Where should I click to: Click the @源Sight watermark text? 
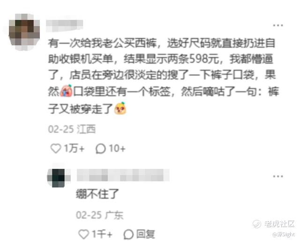point(284,234)
